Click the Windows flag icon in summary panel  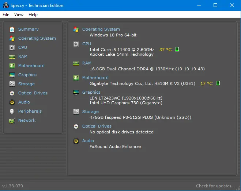pos(76,29)
